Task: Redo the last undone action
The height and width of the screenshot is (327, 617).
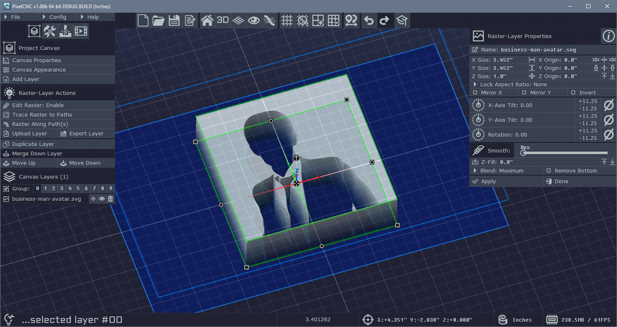Action: click(x=384, y=20)
